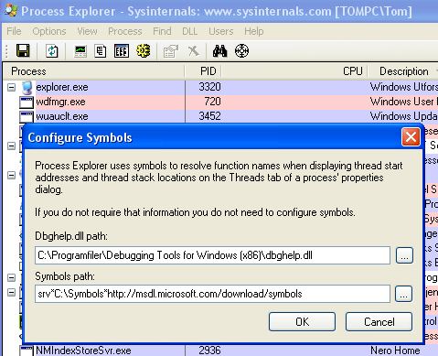Open the Process menu

pyautogui.click(x=125, y=31)
